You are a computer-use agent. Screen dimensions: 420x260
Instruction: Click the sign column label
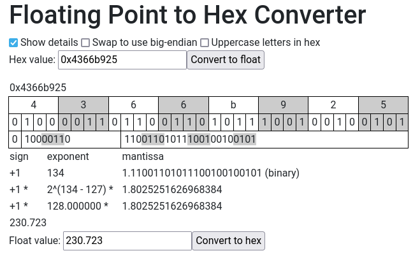coord(19,156)
